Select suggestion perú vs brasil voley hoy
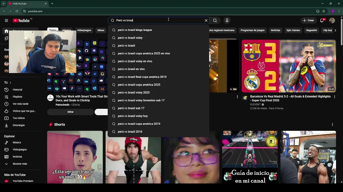 [158, 116]
